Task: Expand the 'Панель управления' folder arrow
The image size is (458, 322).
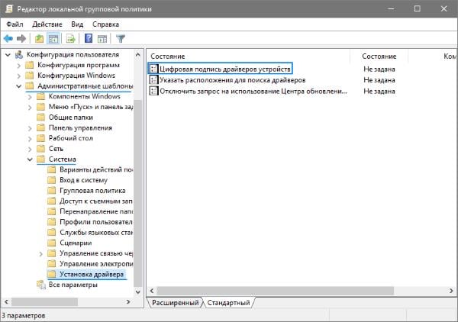Action: [30, 127]
